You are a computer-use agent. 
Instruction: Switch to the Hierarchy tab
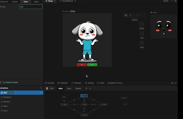click(x=4, y=2)
